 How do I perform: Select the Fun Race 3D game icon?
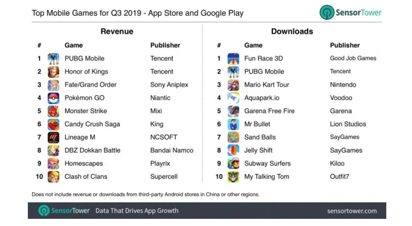(x=233, y=59)
